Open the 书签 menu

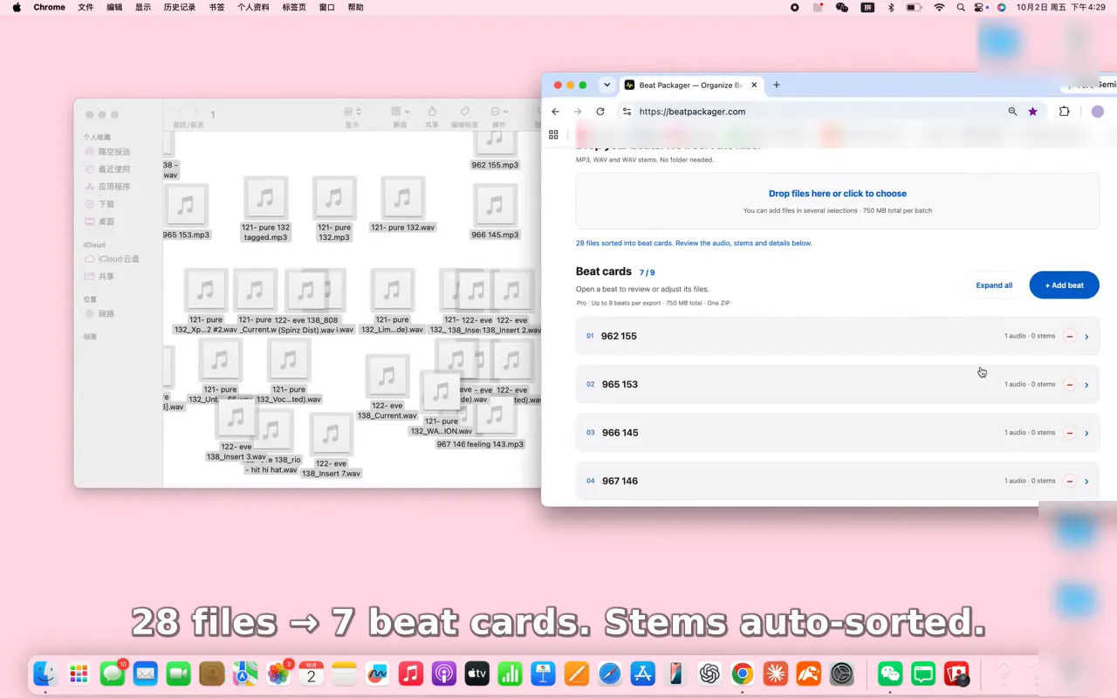pos(216,7)
